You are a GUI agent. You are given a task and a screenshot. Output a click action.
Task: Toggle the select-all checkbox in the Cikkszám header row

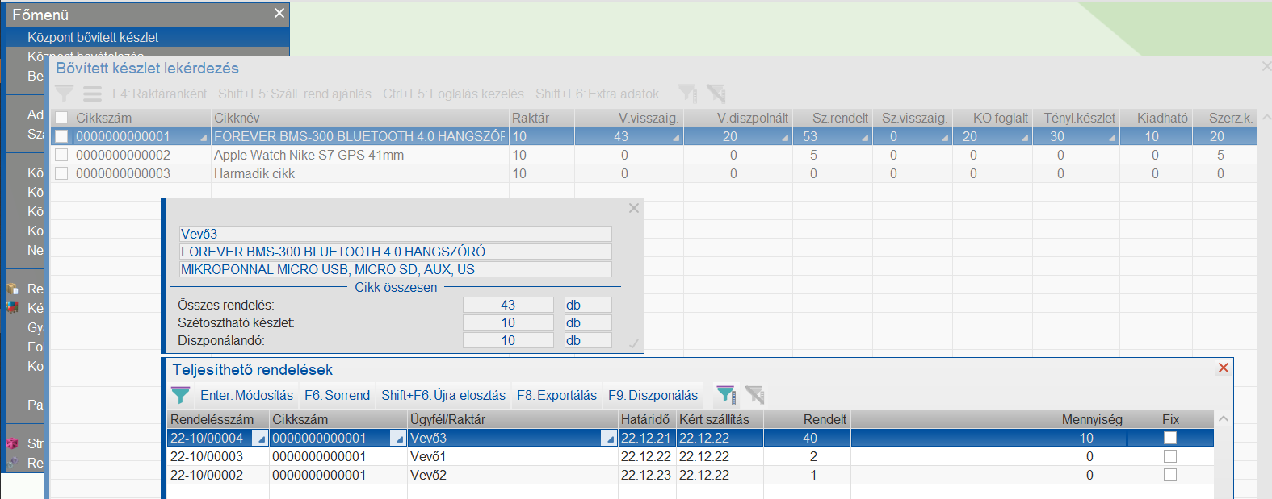pyautogui.click(x=61, y=118)
